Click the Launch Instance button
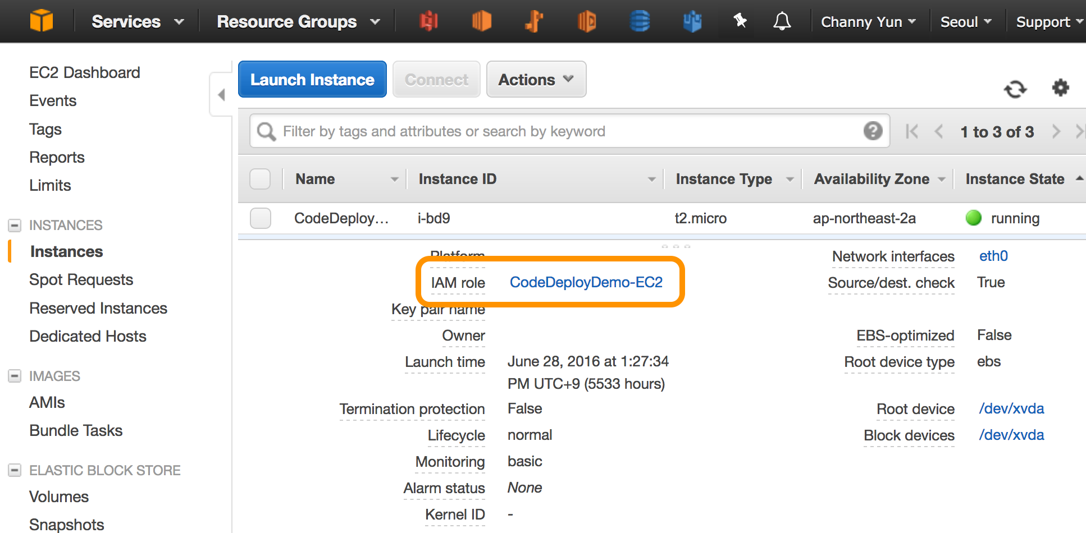Image resolution: width=1086 pixels, height=533 pixels. click(312, 79)
